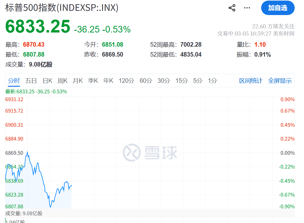Viewport: 304px width, 223px height.
Task: Open the 年K yearly chart view
Action: [x=108, y=81]
